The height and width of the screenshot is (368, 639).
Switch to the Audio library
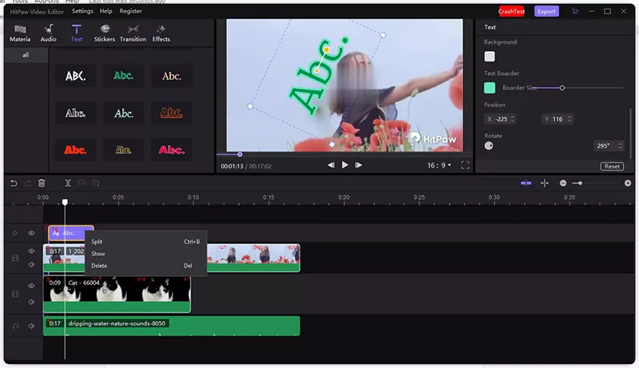tap(48, 34)
